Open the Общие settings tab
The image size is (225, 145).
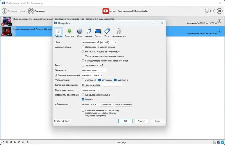click(x=58, y=33)
